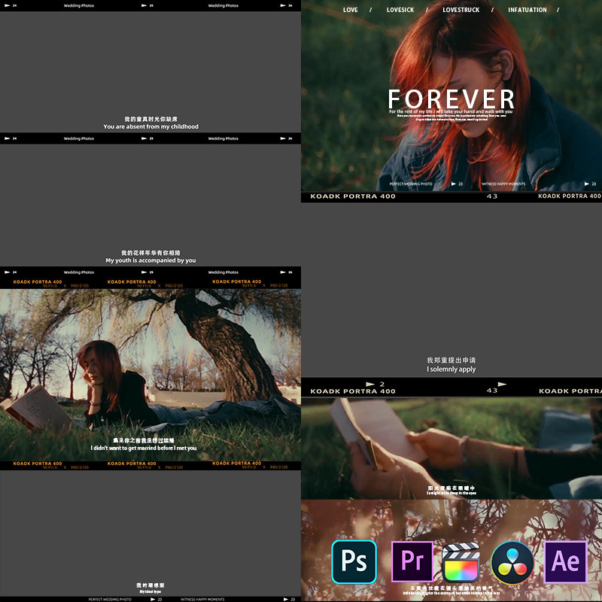Select the INFATUATION heading
This screenshot has width=602, height=602.
[528, 10]
